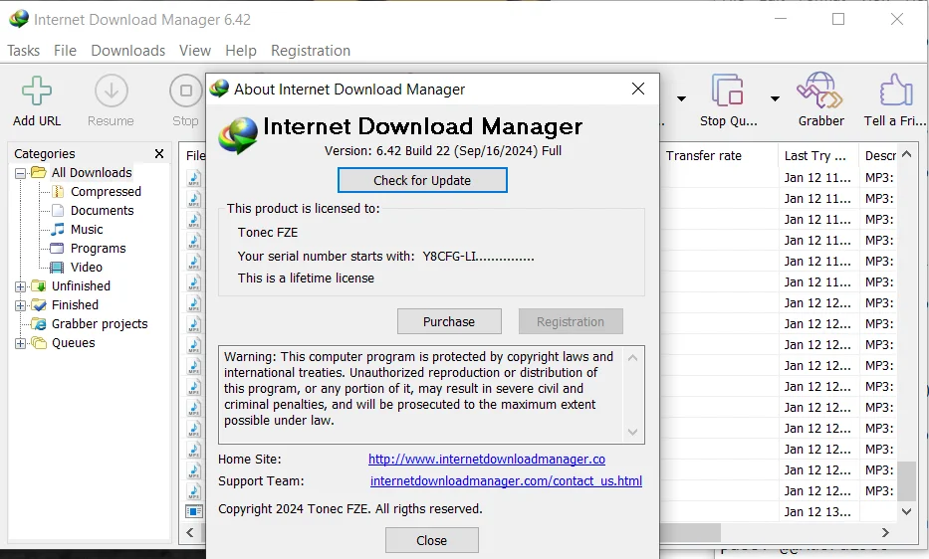929x559 pixels.
Task: Open the File menu
Action: 65,51
